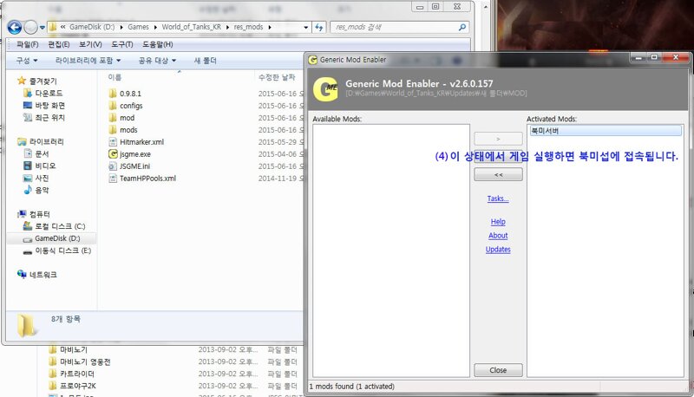Open 바탕 화면 in sidebar
694x397 pixels.
tap(50, 105)
